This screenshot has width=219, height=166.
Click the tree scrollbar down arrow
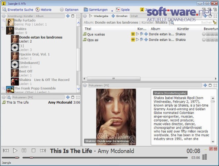point(79,89)
